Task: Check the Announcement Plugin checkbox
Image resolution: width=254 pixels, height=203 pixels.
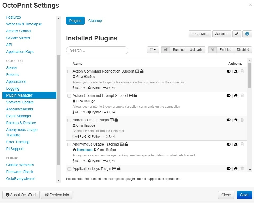Action: [69, 120]
